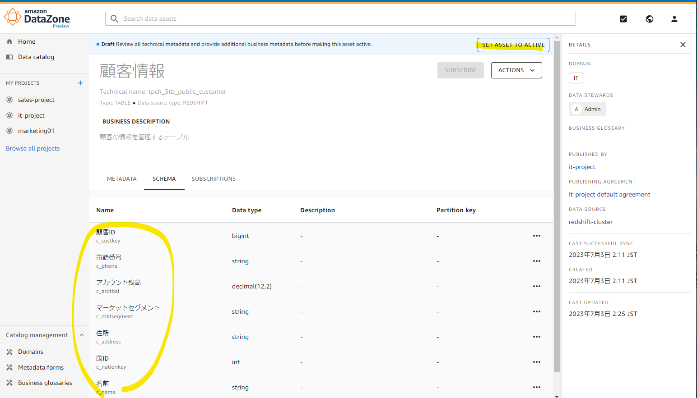The image size is (697, 398).
Task: Open the ACTIONS dropdown
Action: coord(516,70)
